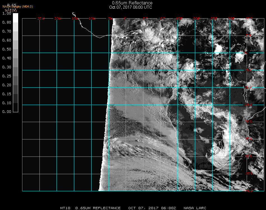This screenshot has width=266, height=210.
Task: Click the 35S latitude label
Action: click(x=249, y=174)
